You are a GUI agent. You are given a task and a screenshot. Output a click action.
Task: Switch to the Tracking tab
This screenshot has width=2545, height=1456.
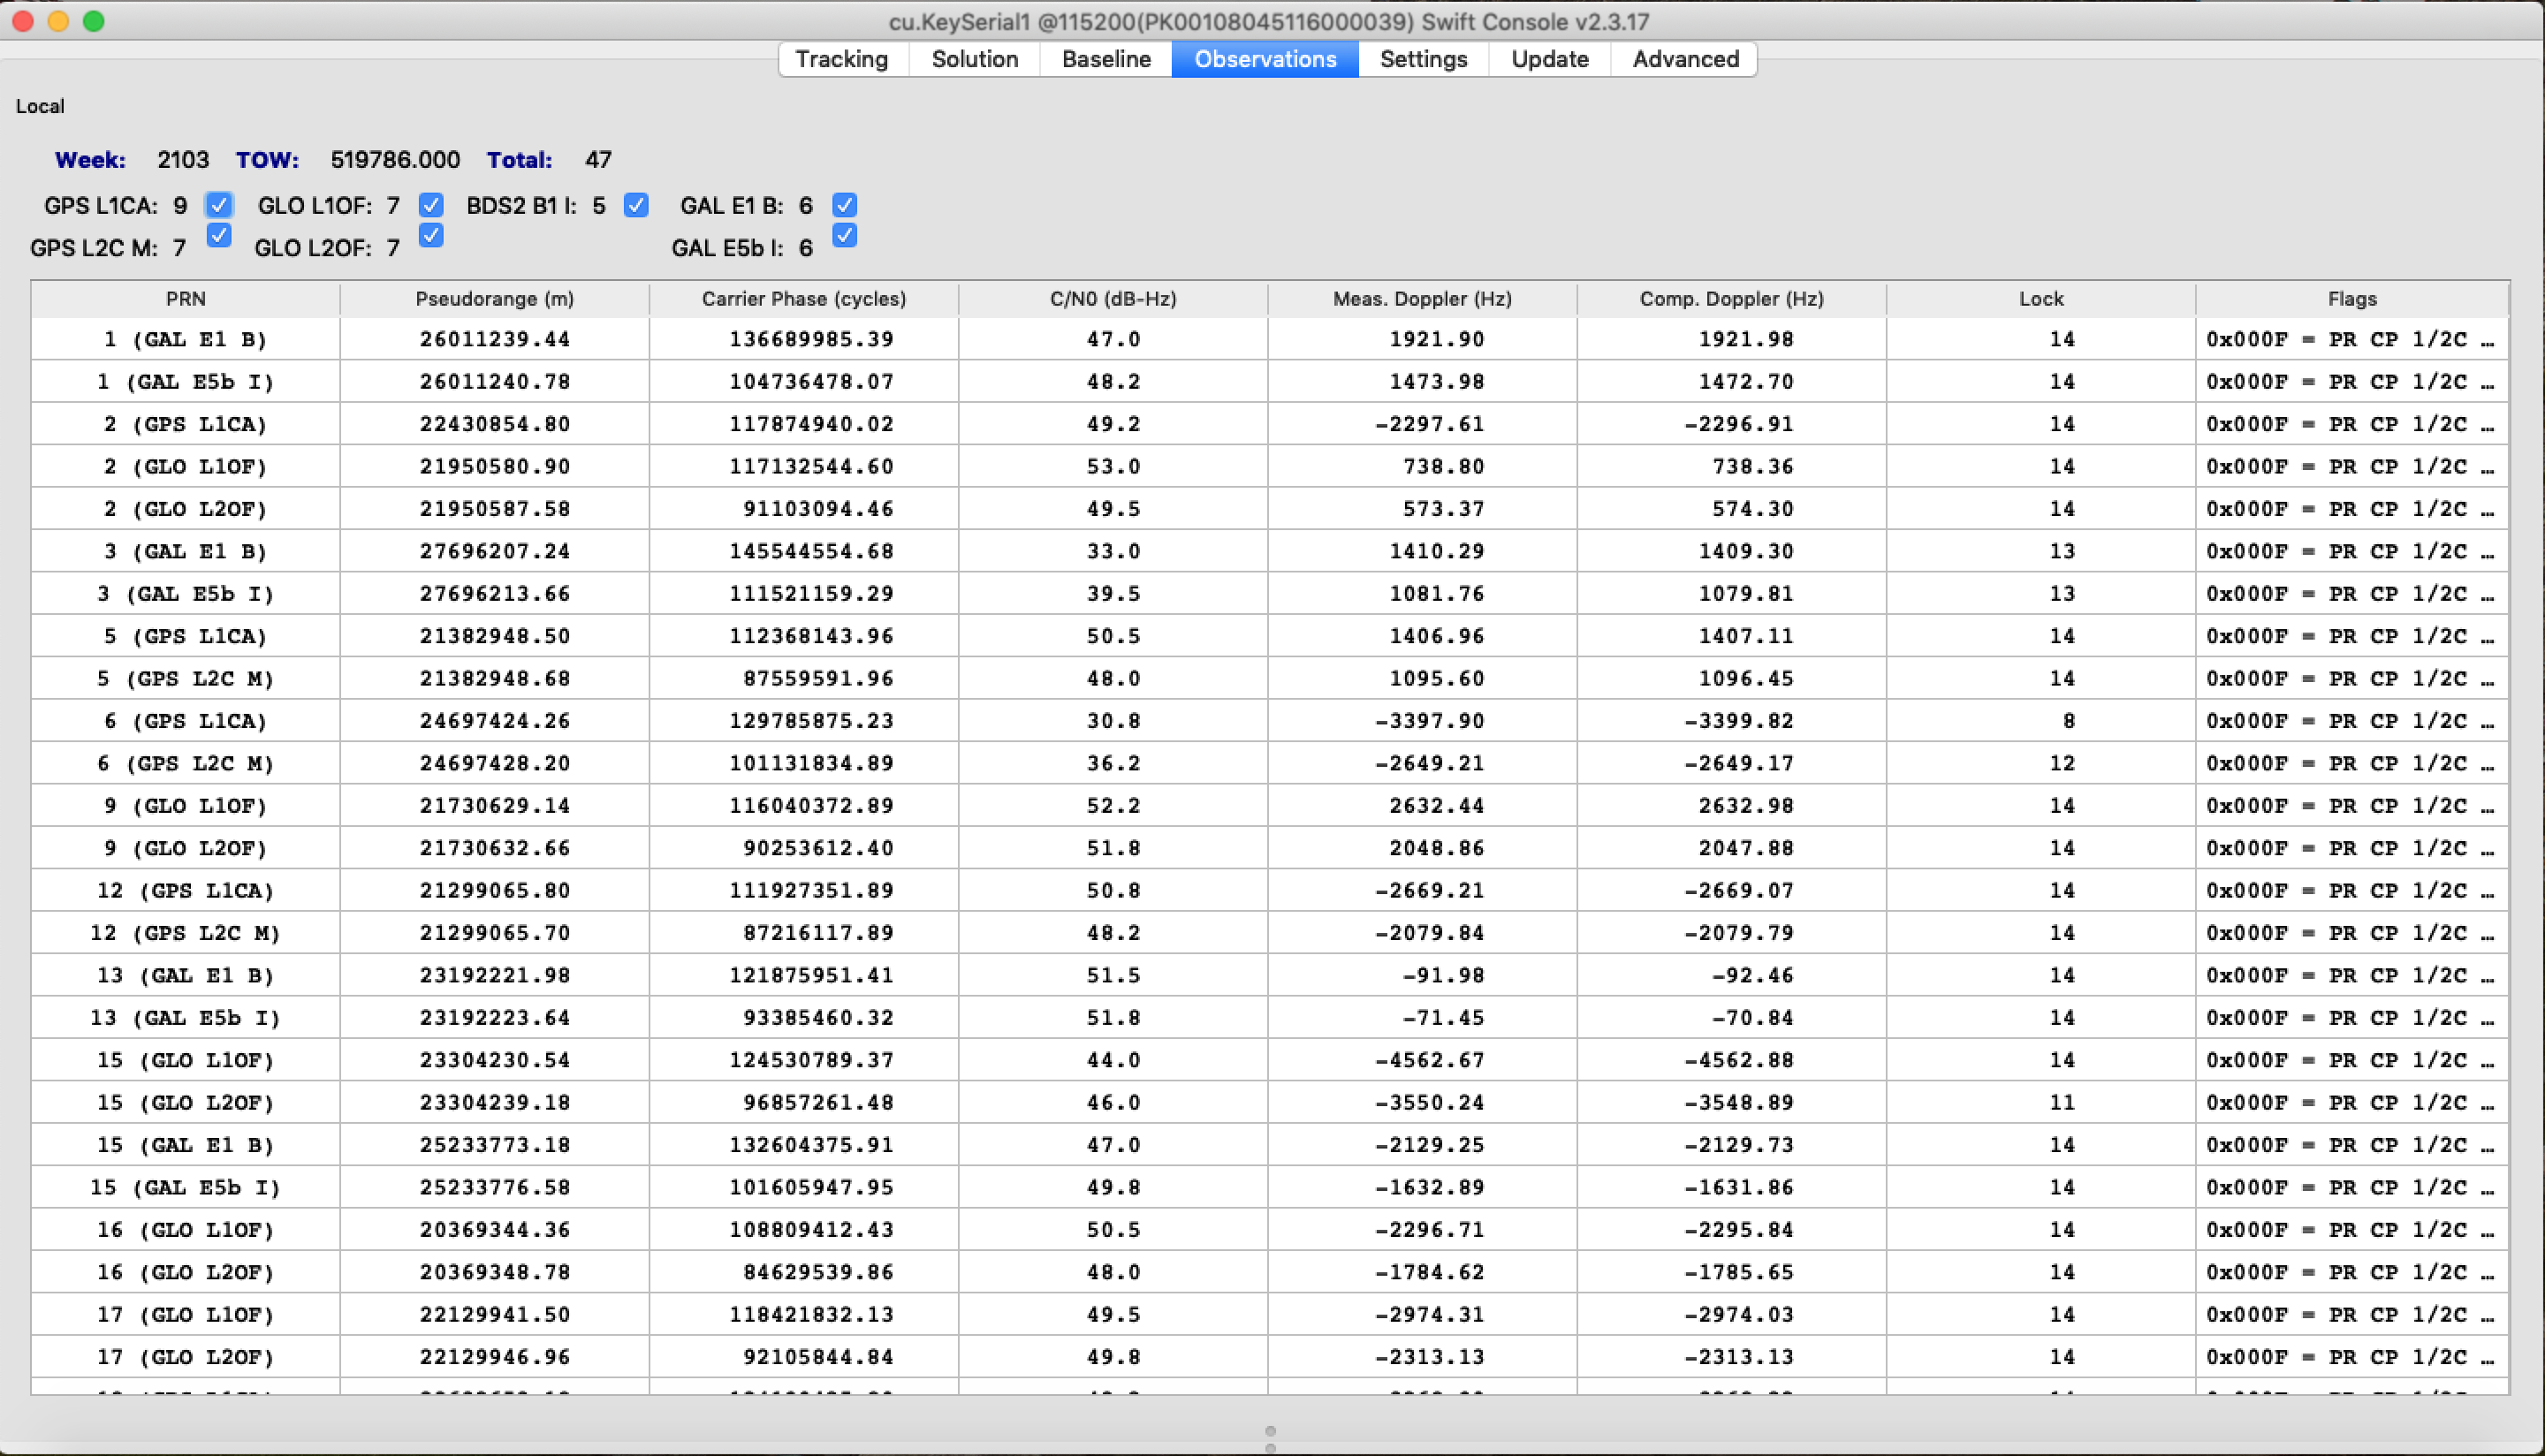(841, 59)
